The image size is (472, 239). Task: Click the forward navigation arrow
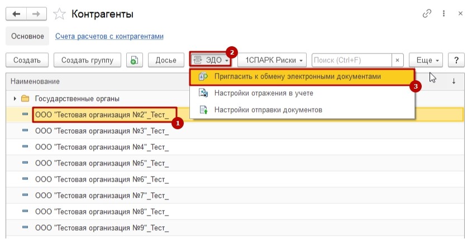(35, 13)
